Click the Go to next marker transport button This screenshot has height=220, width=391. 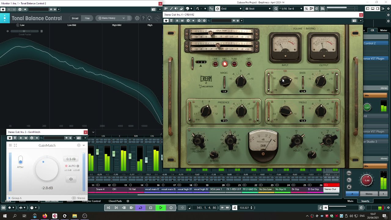tap(116, 208)
